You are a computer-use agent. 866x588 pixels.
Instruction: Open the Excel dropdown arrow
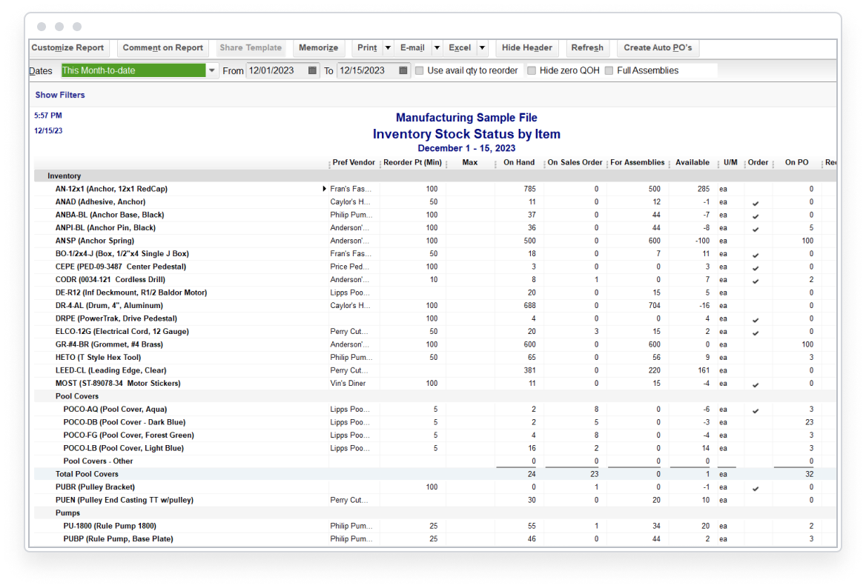pos(482,47)
